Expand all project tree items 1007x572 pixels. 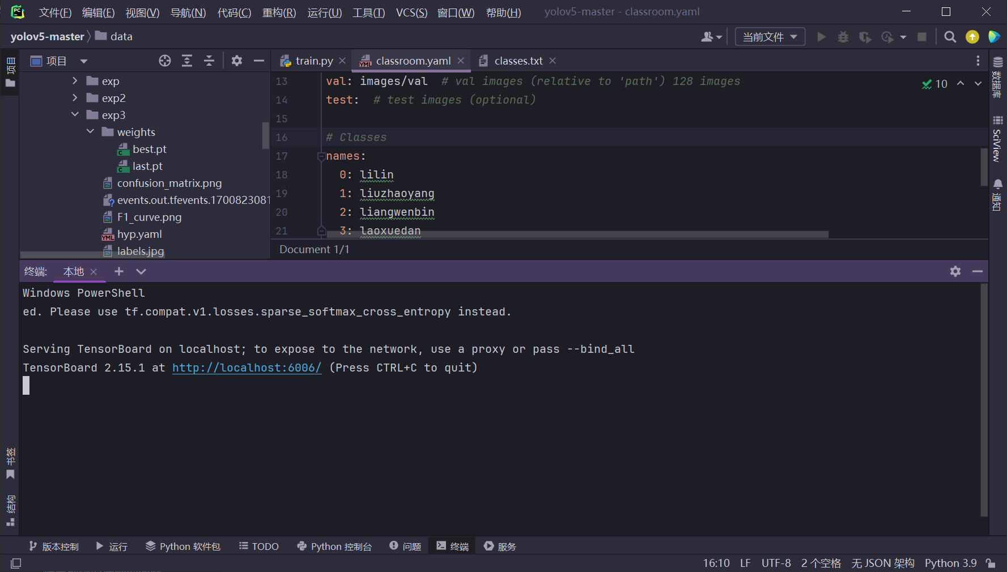(187, 61)
